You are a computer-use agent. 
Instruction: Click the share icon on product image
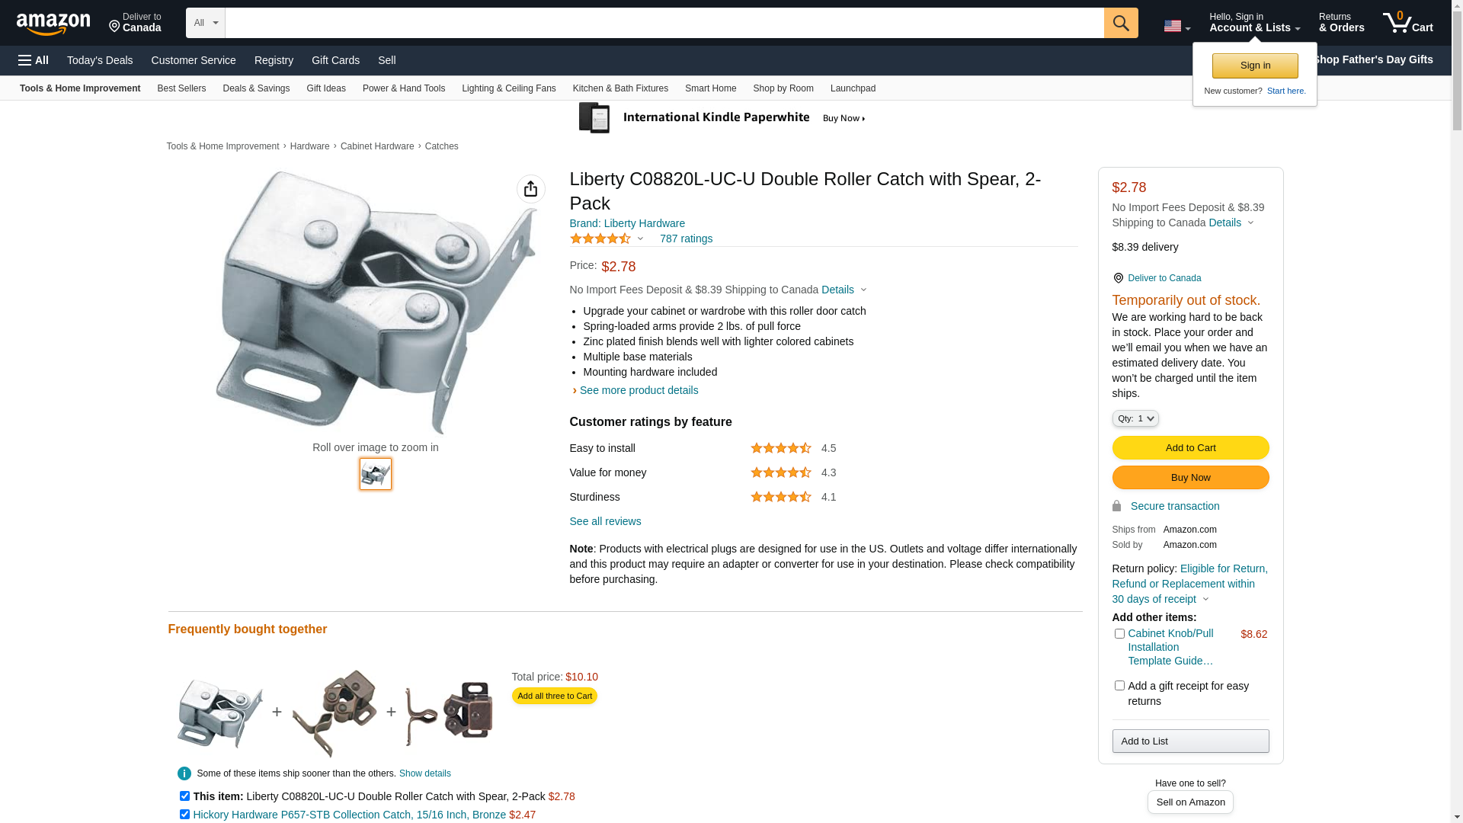530,189
